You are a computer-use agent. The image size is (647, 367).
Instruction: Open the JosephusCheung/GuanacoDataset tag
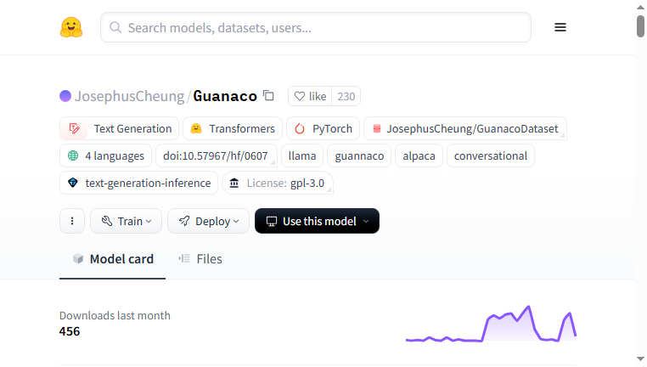[465, 129]
